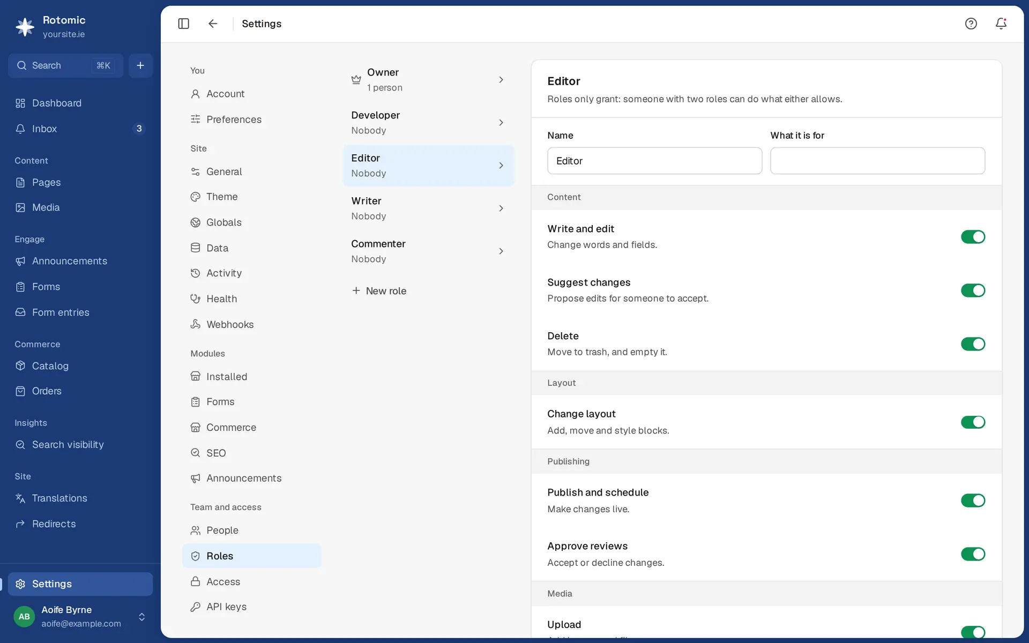The image size is (1029, 643).
Task: Open notifications bell icon
Action: [1001, 24]
